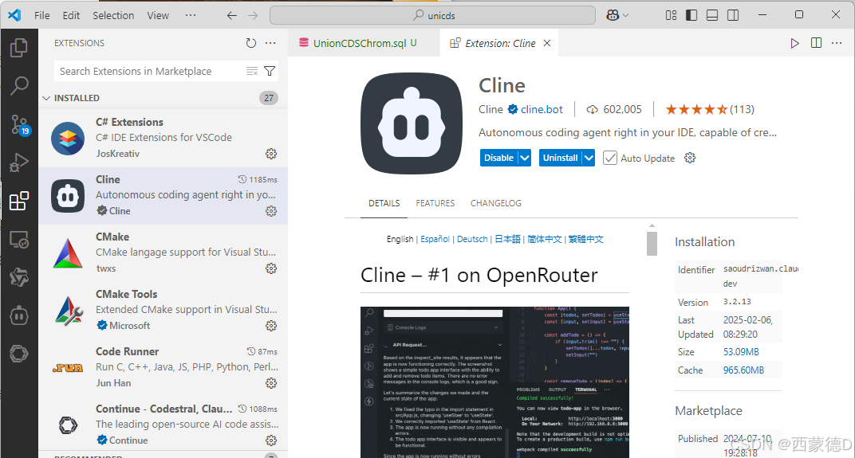Select CMake Tools extension in list

coord(163,310)
